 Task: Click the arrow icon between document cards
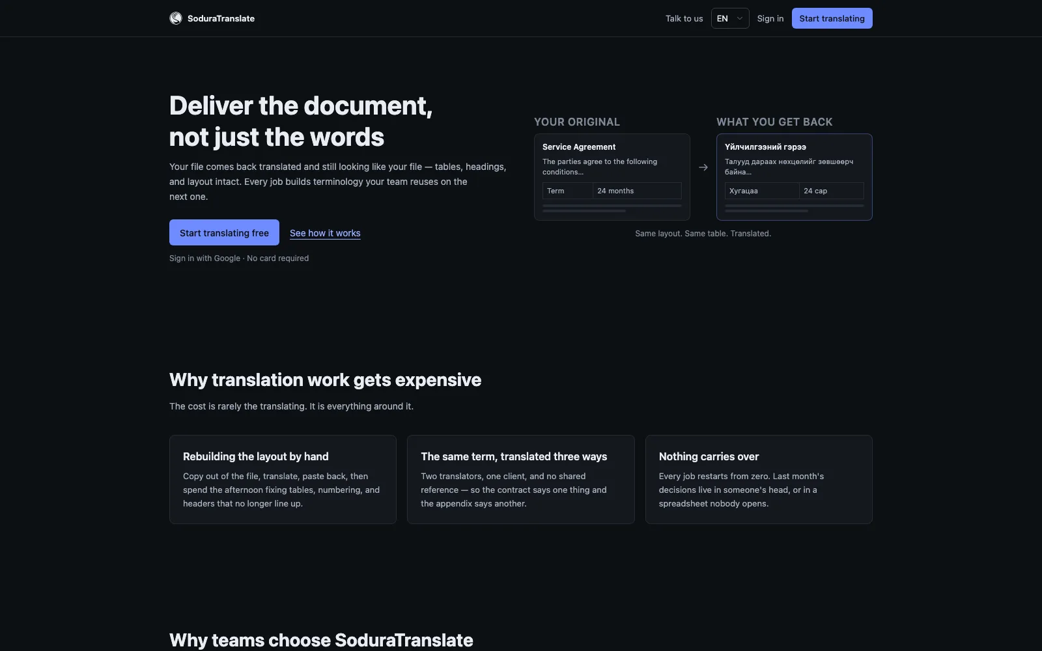click(703, 167)
